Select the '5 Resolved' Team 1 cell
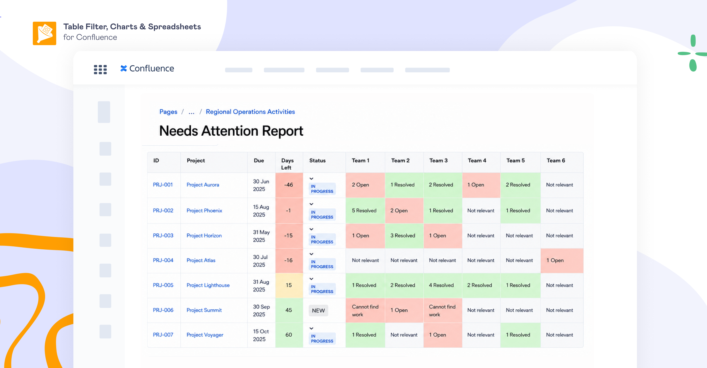The height and width of the screenshot is (368, 707). tap(365, 211)
